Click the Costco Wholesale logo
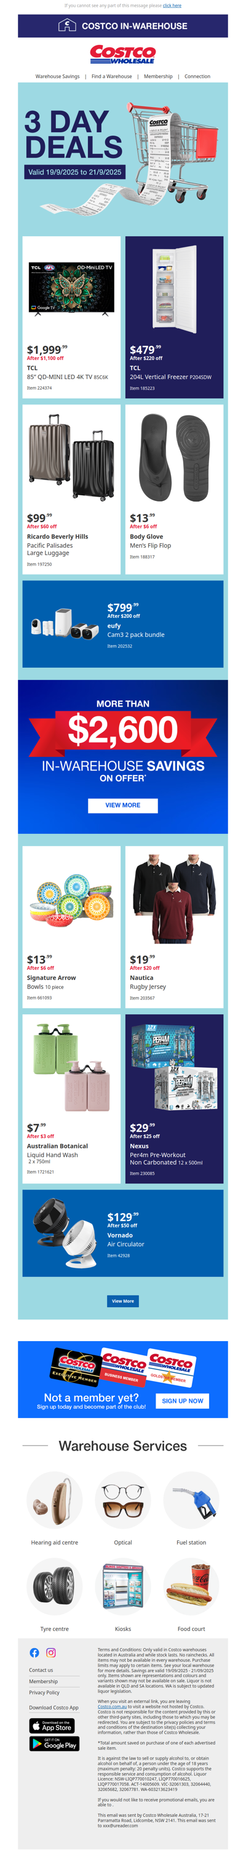The image size is (246, 1850). [122, 55]
